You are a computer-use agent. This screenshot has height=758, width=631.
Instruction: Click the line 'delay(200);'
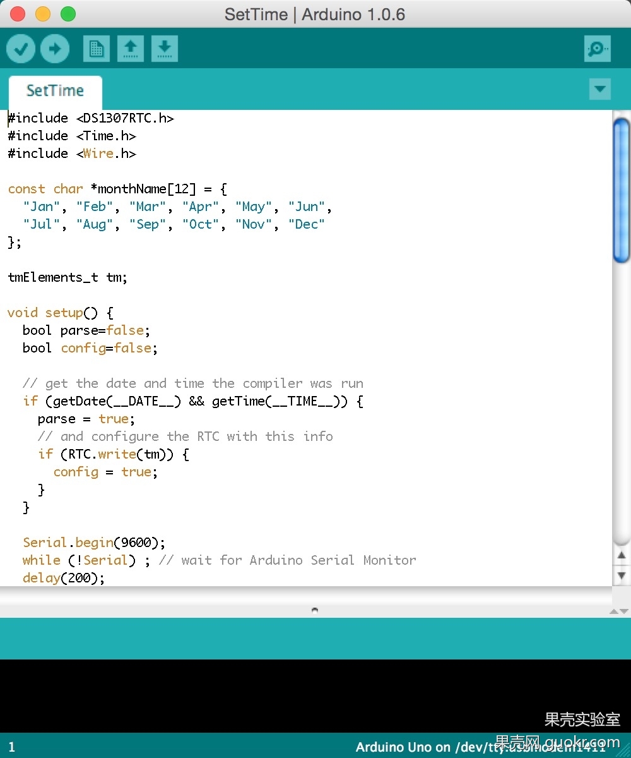point(64,578)
